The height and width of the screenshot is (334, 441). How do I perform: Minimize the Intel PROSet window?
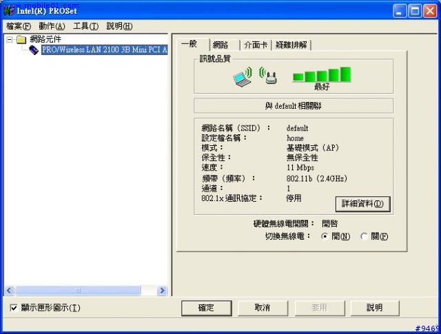[x=400, y=11]
